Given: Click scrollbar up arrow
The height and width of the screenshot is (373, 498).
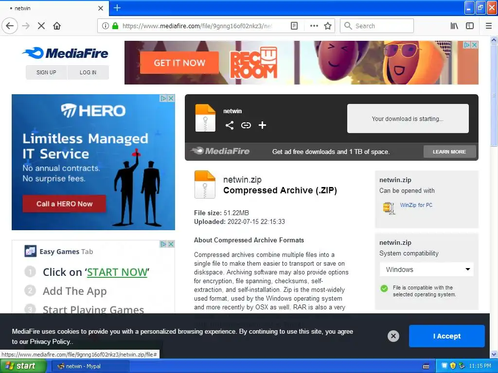Looking at the screenshot, I should [494, 40].
